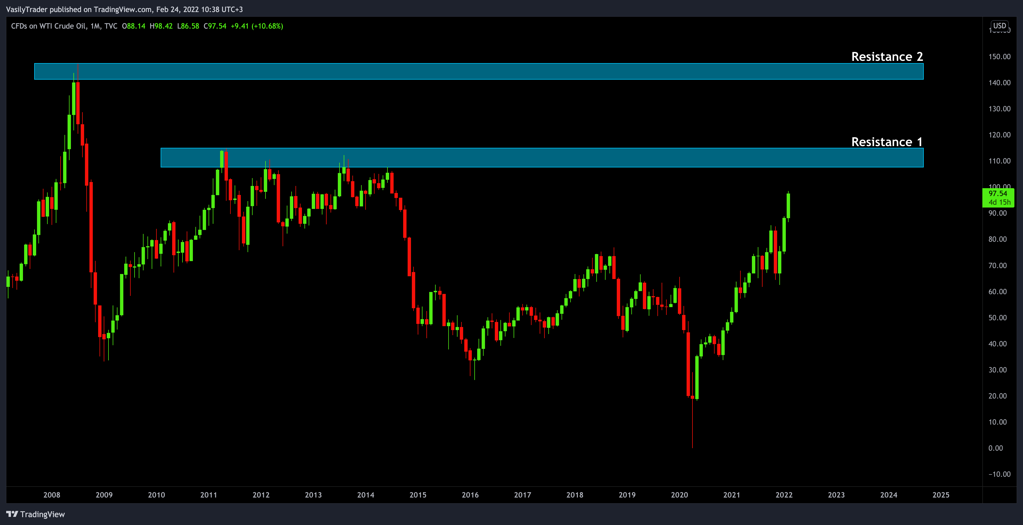This screenshot has width=1023, height=525.
Task: Click the 10.00 price axis label
Action: (997, 422)
